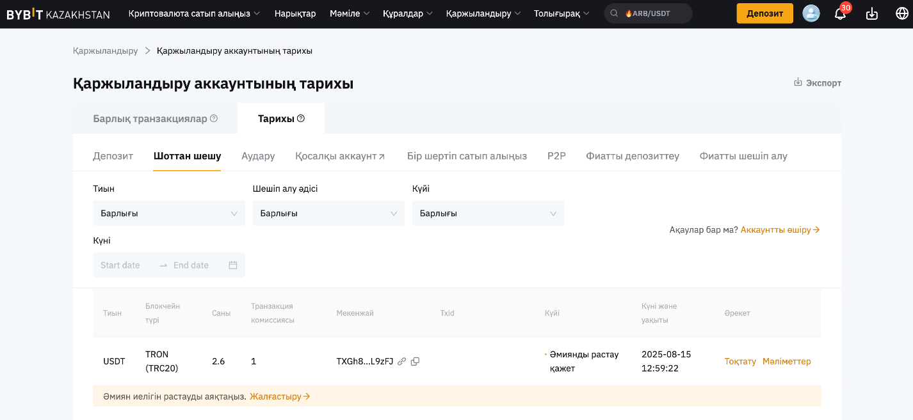This screenshot has width=913, height=420.
Task: Open the calendar icon in date field
Action: pyautogui.click(x=233, y=265)
